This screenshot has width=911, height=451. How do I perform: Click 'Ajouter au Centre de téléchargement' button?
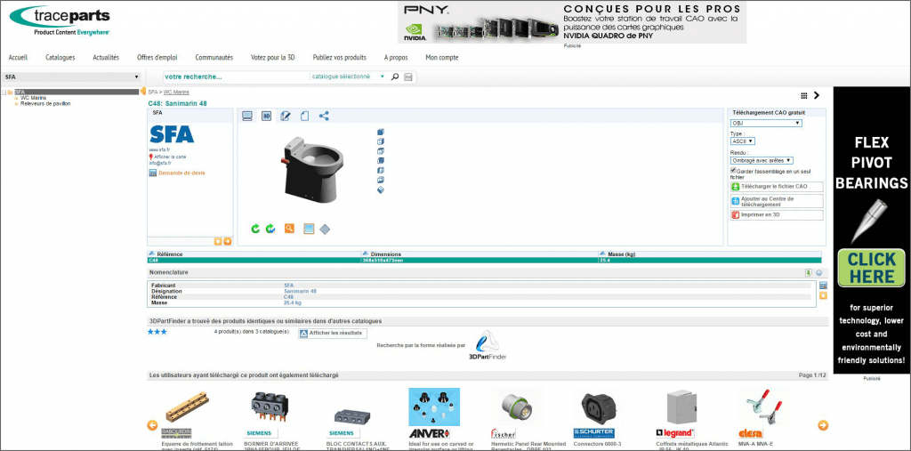(x=777, y=201)
